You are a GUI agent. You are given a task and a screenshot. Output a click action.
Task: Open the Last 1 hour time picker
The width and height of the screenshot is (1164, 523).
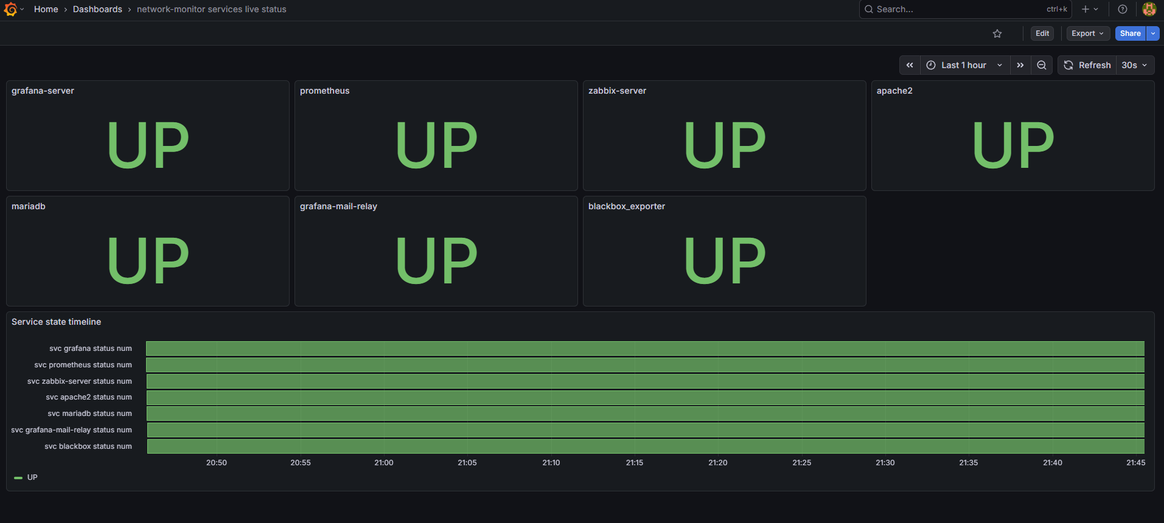965,65
